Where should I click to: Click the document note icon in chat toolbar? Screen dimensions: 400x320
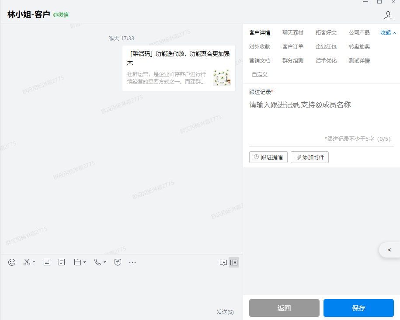62,262
